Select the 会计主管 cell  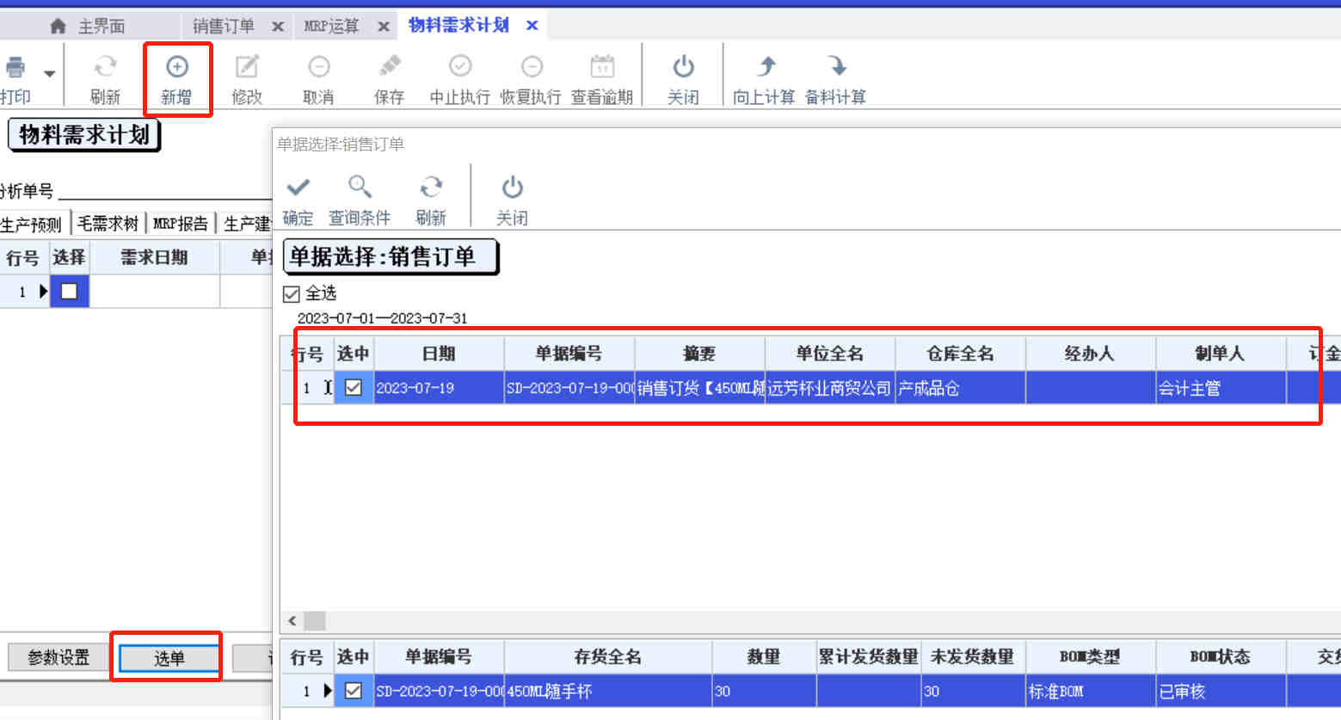click(1220, 388)
